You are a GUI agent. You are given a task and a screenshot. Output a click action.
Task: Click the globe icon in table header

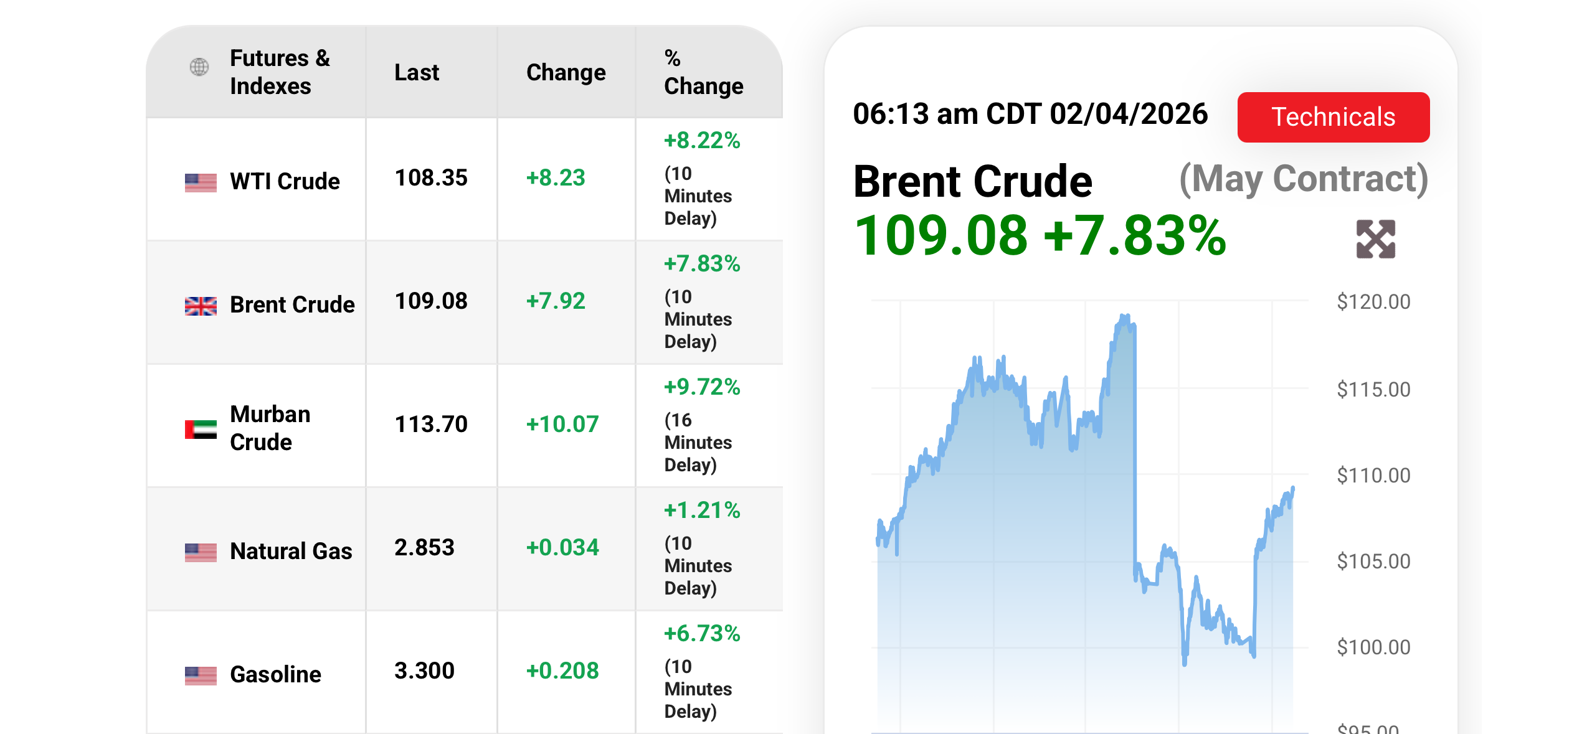[199, 67]
